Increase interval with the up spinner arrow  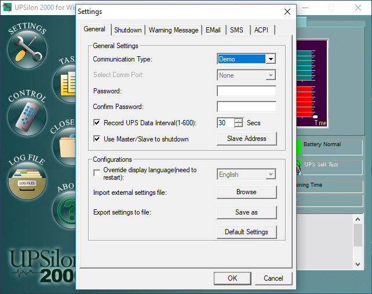[x=238, y=121]
